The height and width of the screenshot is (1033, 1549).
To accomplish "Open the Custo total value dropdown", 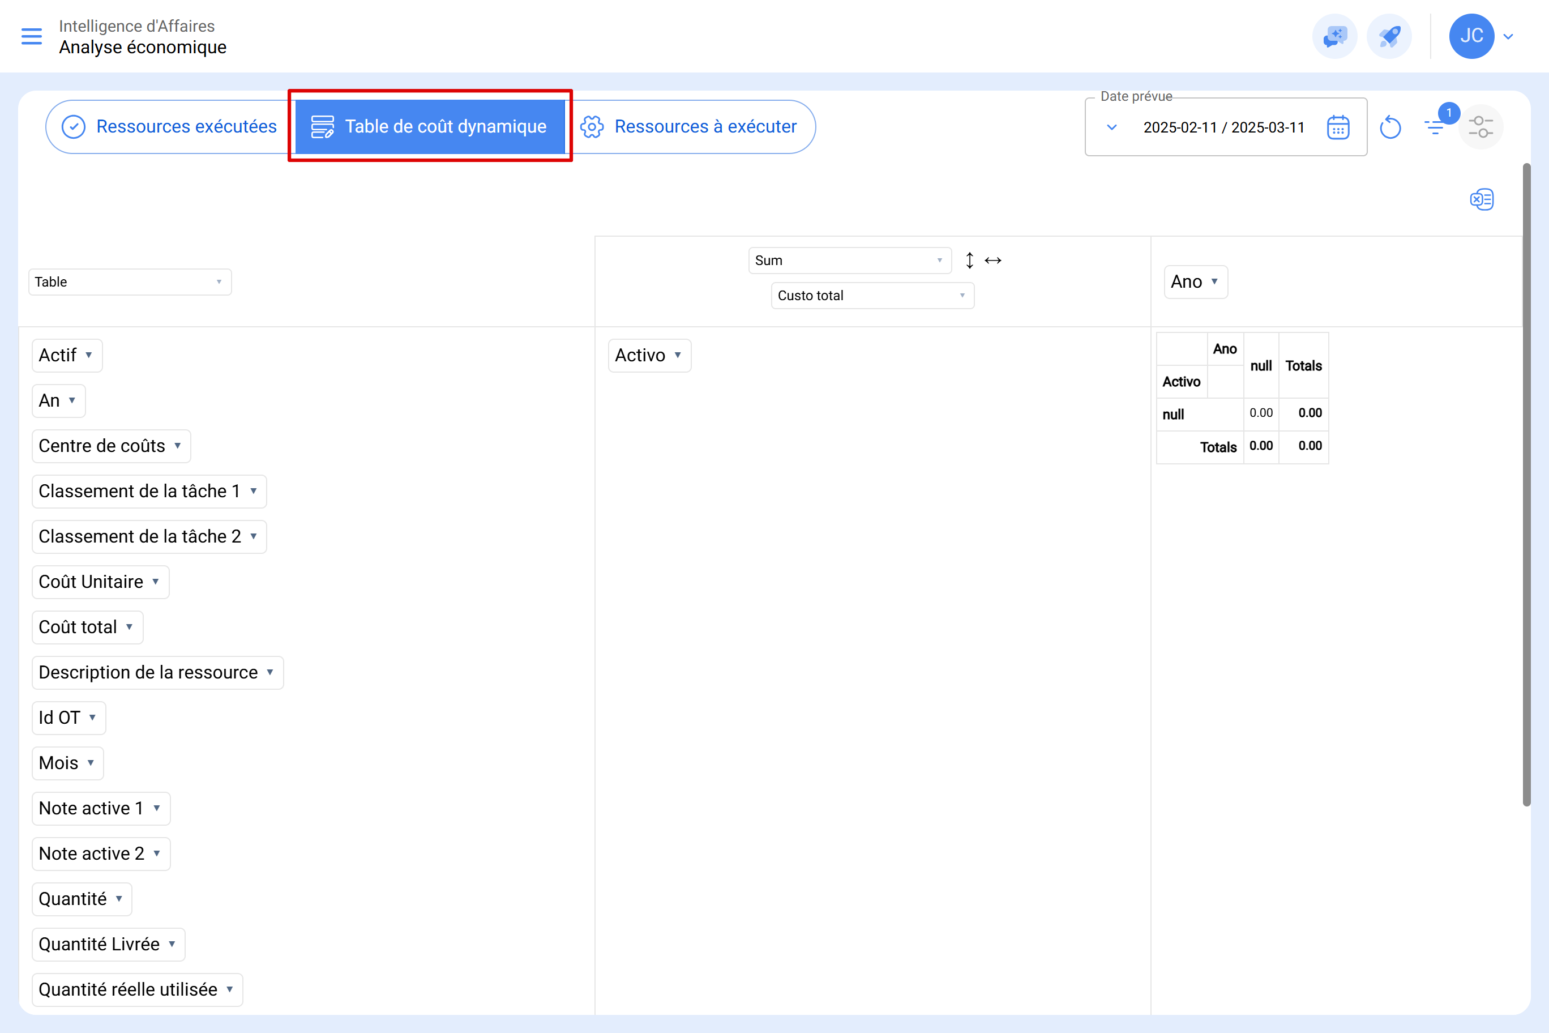I will (872, 295).
